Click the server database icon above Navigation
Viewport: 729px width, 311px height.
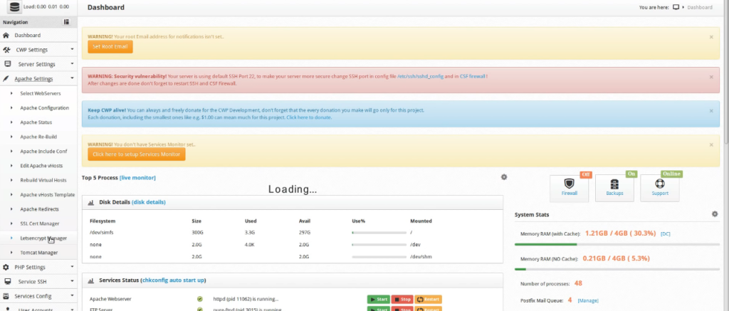14,7
